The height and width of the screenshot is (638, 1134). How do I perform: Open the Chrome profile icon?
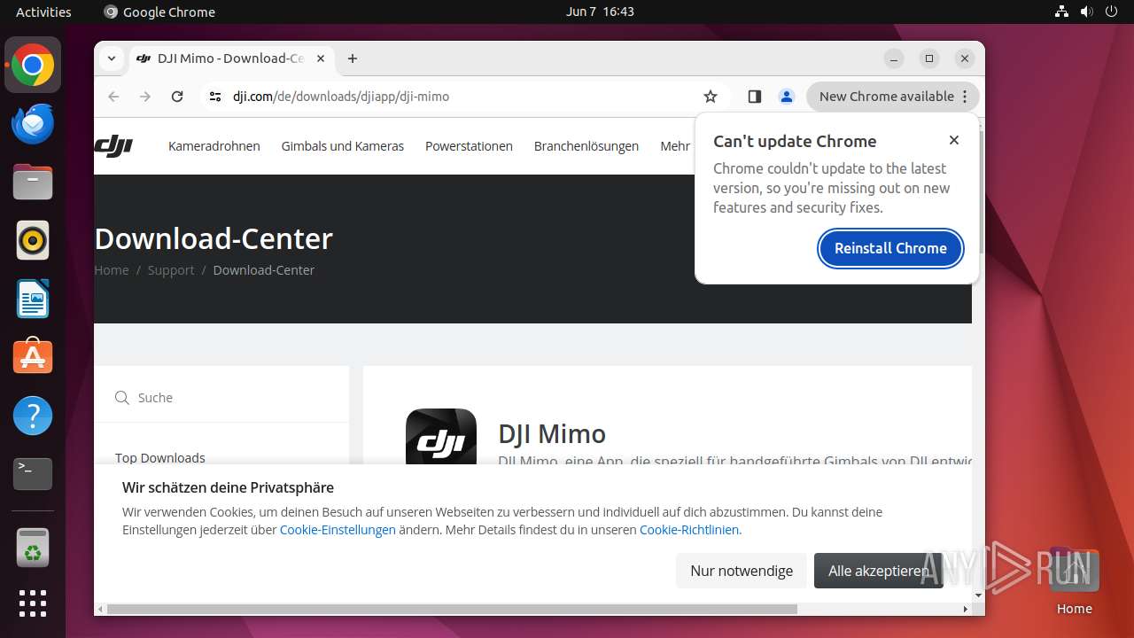[x=786, y=97]
